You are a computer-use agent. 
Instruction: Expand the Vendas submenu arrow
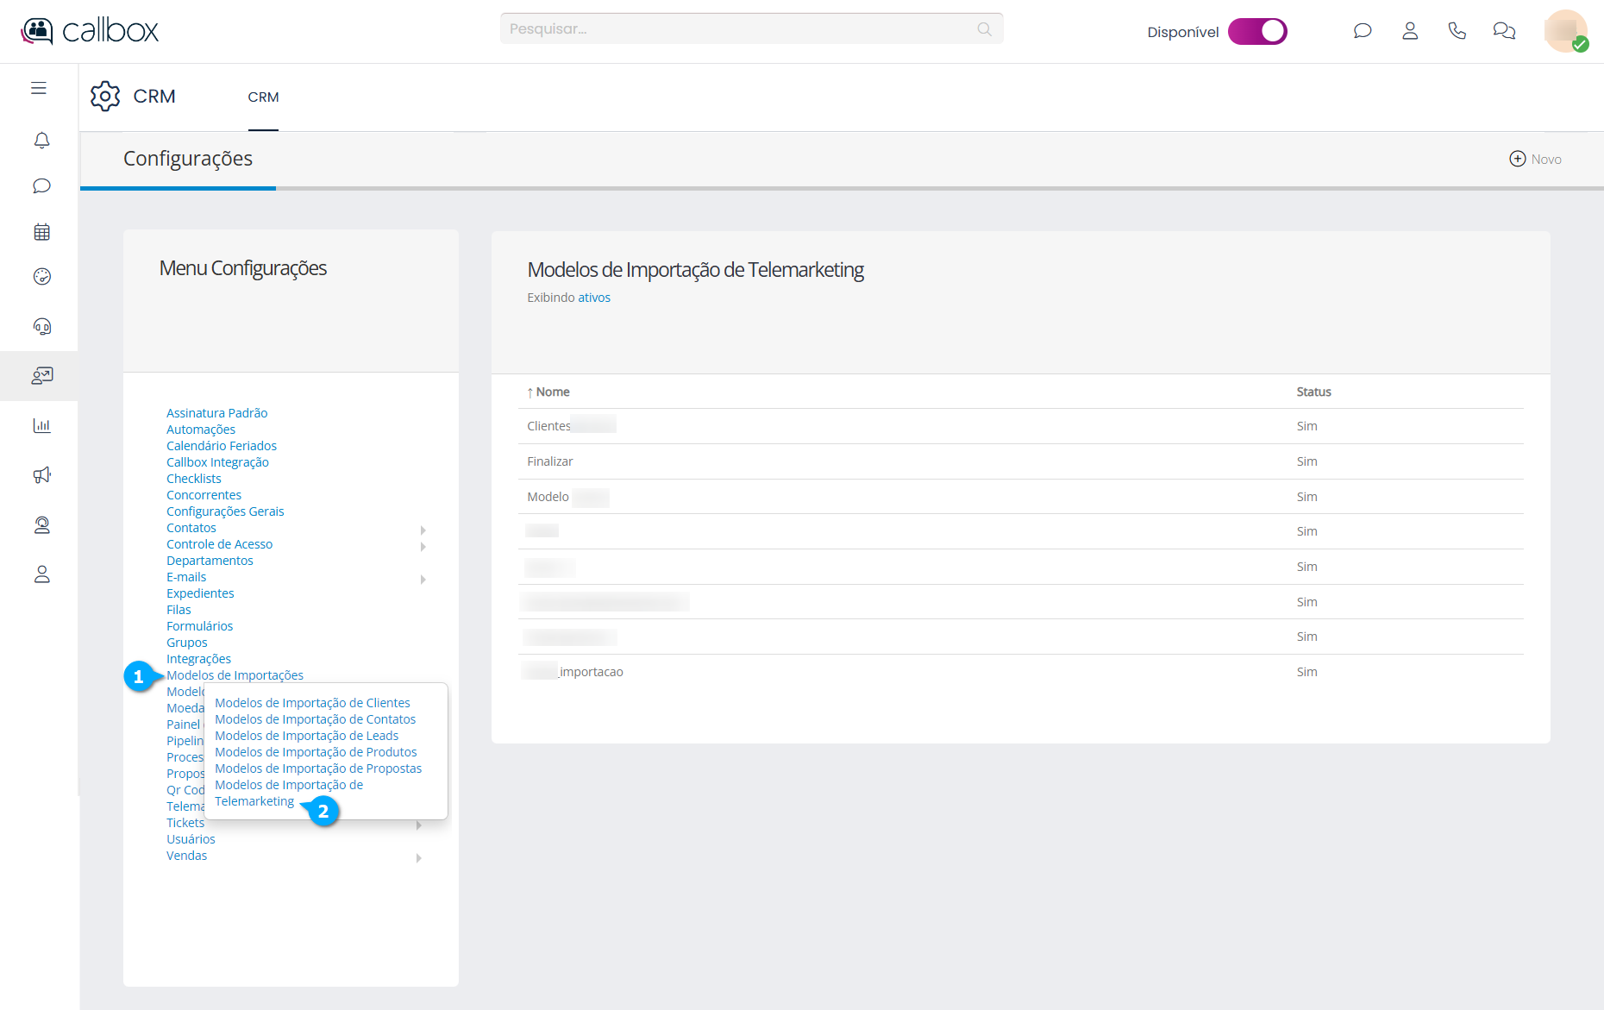pos(418,857)
